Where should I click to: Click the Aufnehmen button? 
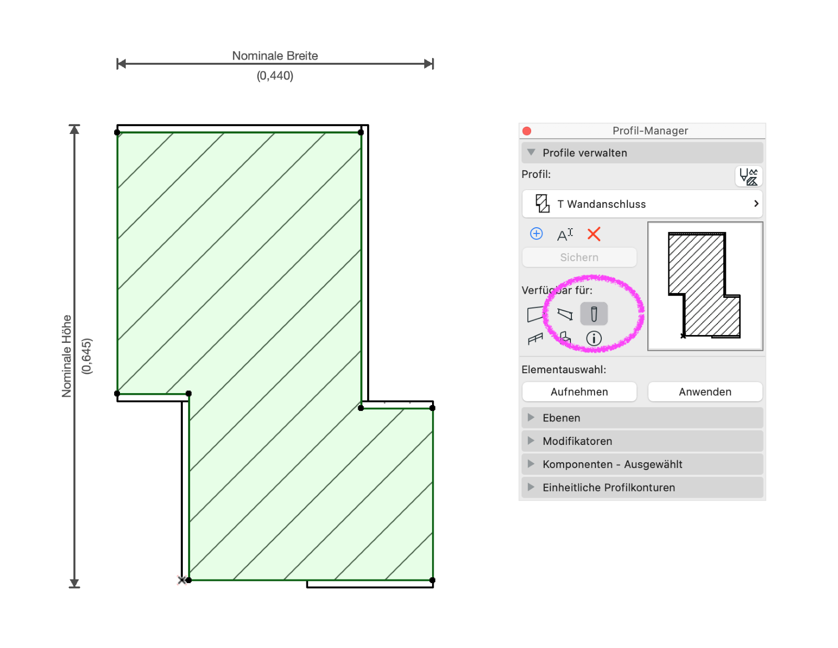coord(579,392)
